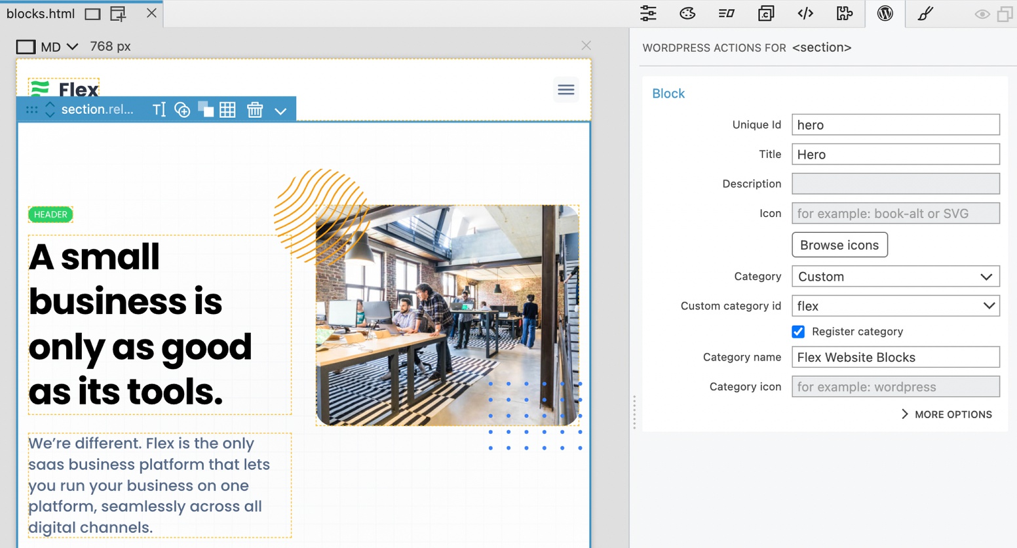This screenshot has height=548, width=1017.
Task: Focus the Category icon input field
Action: coord(896,387)
